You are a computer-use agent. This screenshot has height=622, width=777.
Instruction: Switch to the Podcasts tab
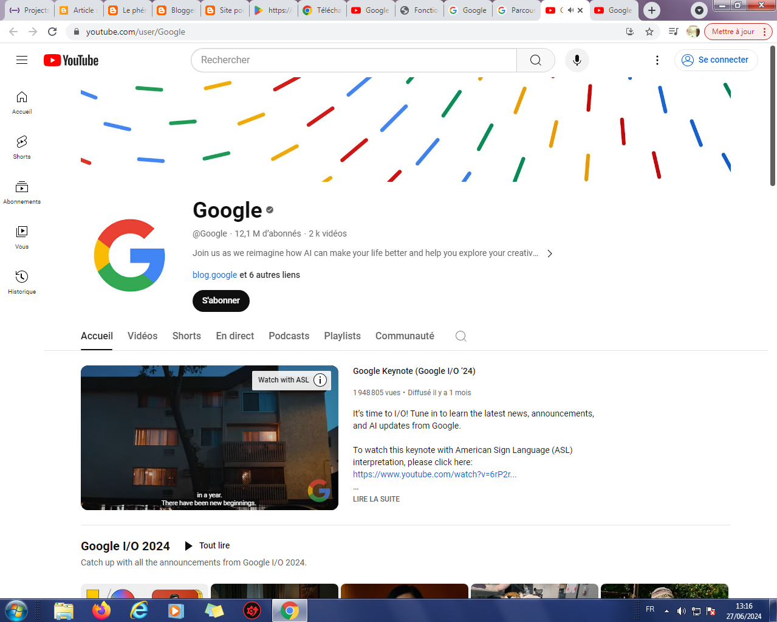[x=289, y=336]
